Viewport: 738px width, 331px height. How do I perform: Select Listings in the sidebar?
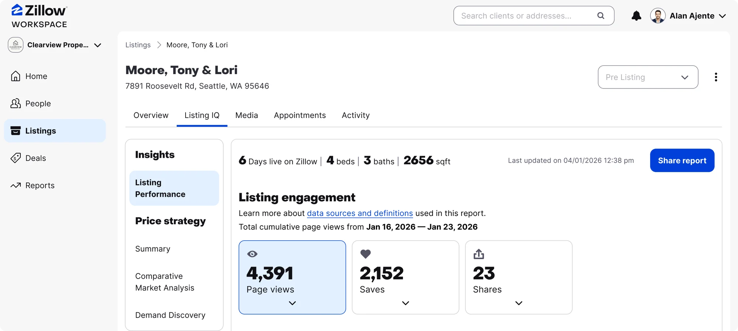pos(55,130)
